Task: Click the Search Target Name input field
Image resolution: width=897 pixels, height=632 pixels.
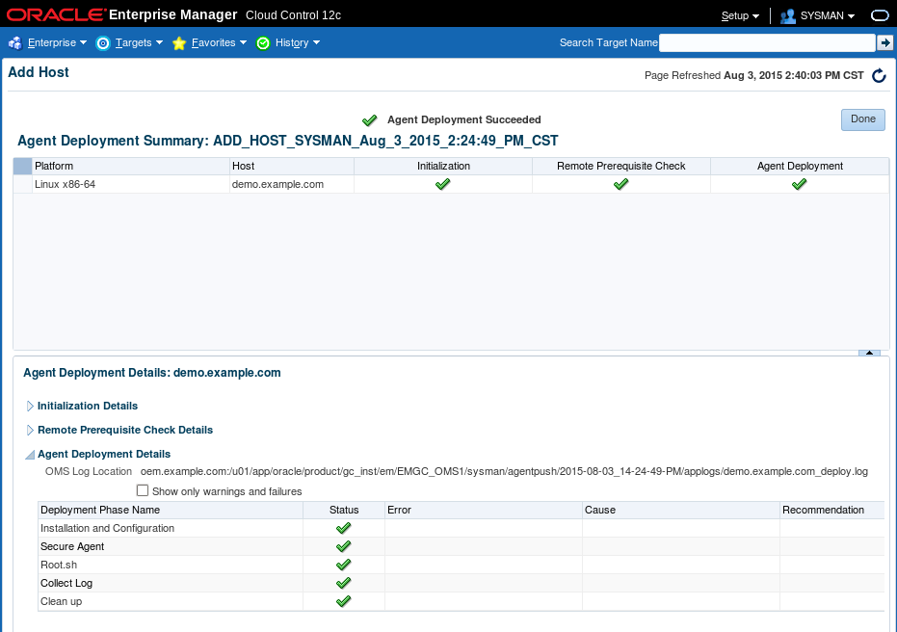Action: [767, 43]
